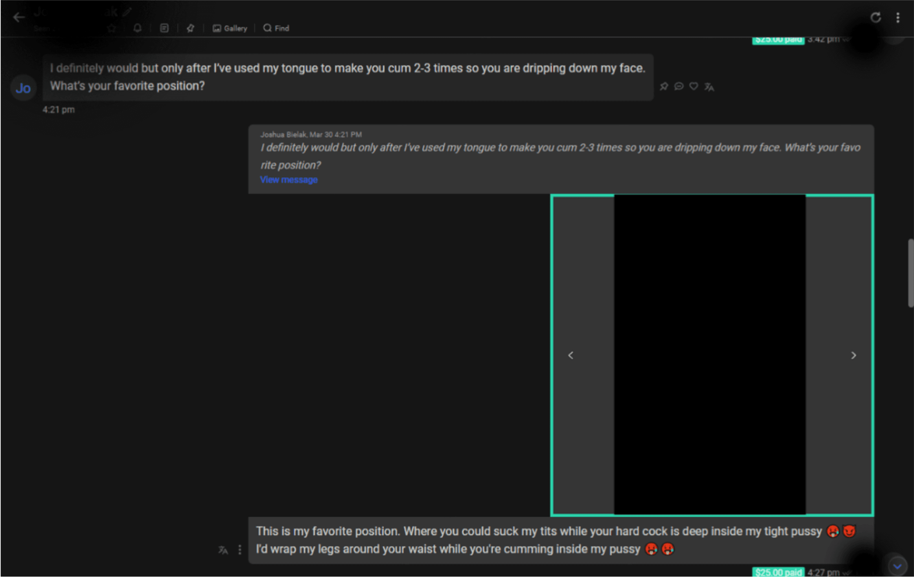The image size is (914, 577).
Task: Click the right arrow on the image carousel
Action: [x=853, y=355]
